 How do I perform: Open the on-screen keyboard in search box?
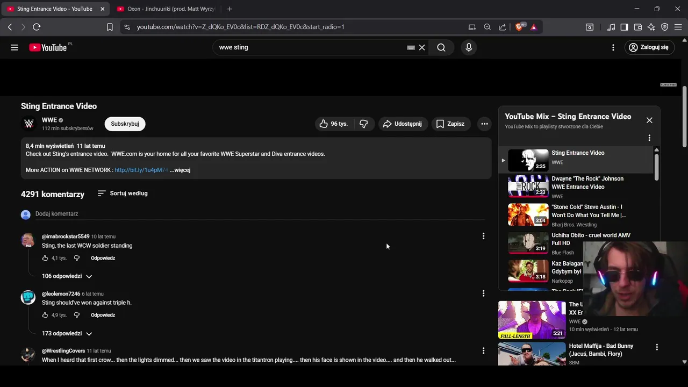(x=411, y=47)
